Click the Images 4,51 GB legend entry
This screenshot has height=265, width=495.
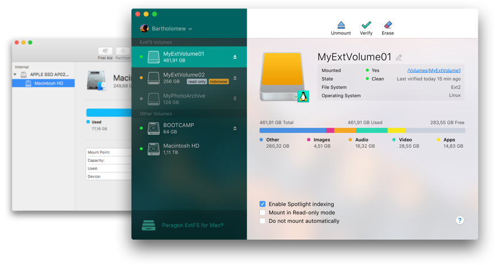point(319,143)
